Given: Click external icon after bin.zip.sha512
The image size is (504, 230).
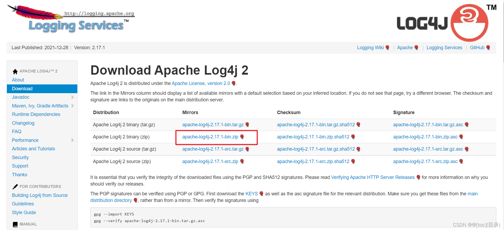Looking at the screenshot, I should [353, 137].
